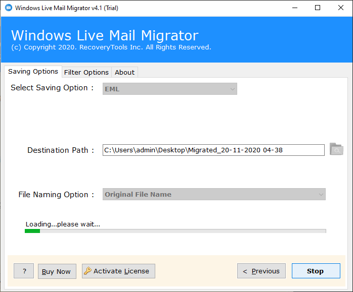Viewport: 353px width, 292px height.
Task: Open the EML saving option dropdown
Action: click(x=170, y=89)
